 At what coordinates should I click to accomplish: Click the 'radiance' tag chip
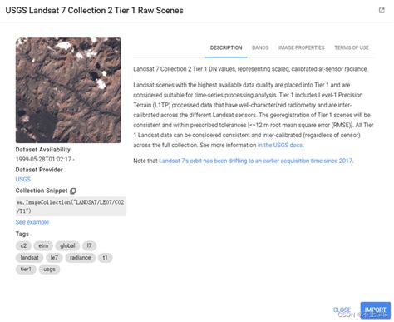pyautogui.click(x=81, y=258)
